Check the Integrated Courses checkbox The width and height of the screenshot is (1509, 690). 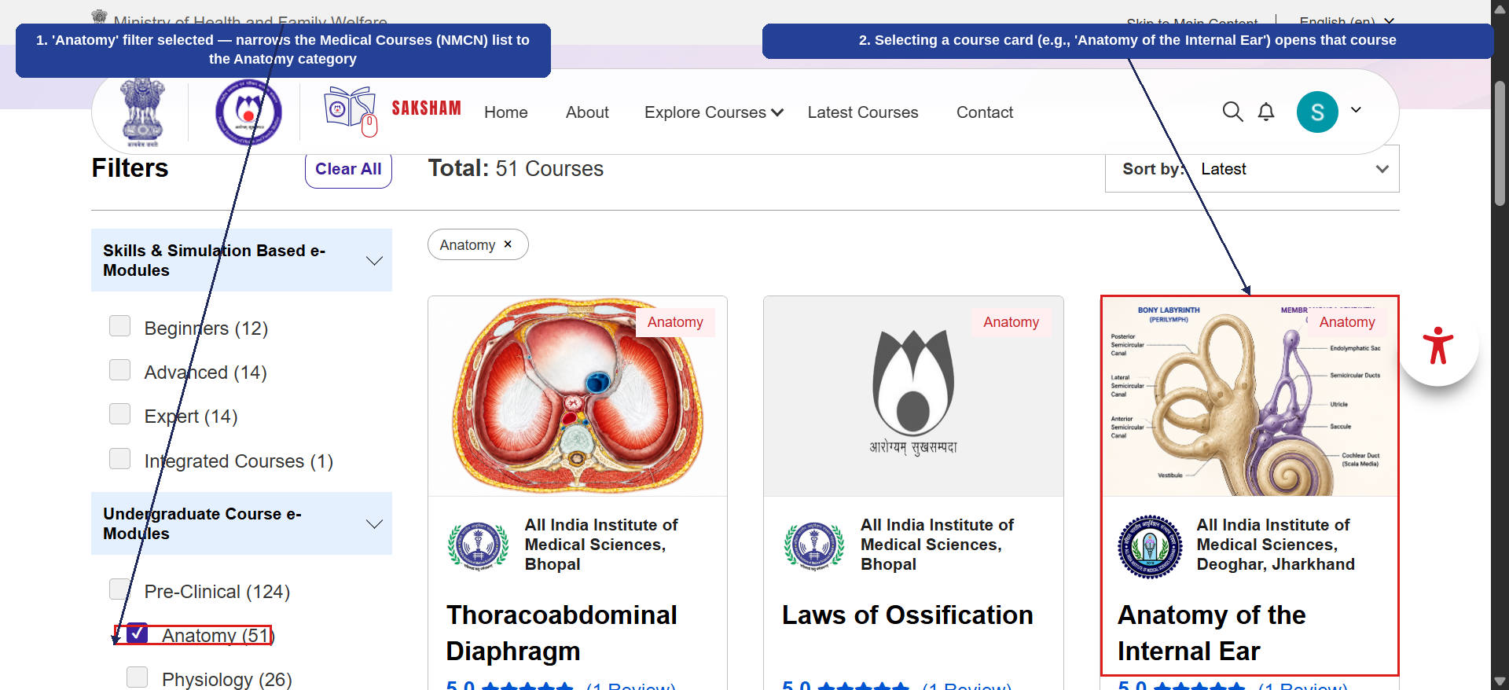coord(120,459)
